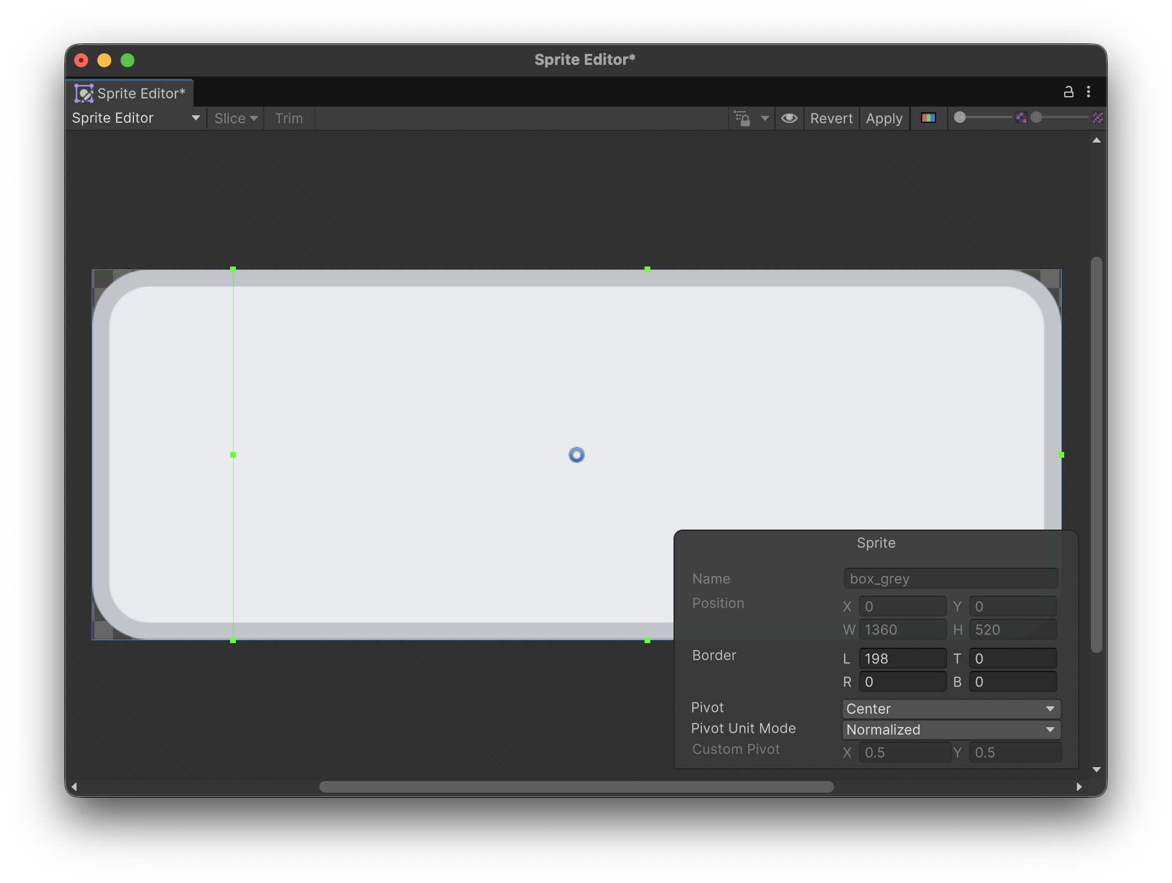Click the green left border handle
The image size is (1172, 883).
tap(233, 455)
